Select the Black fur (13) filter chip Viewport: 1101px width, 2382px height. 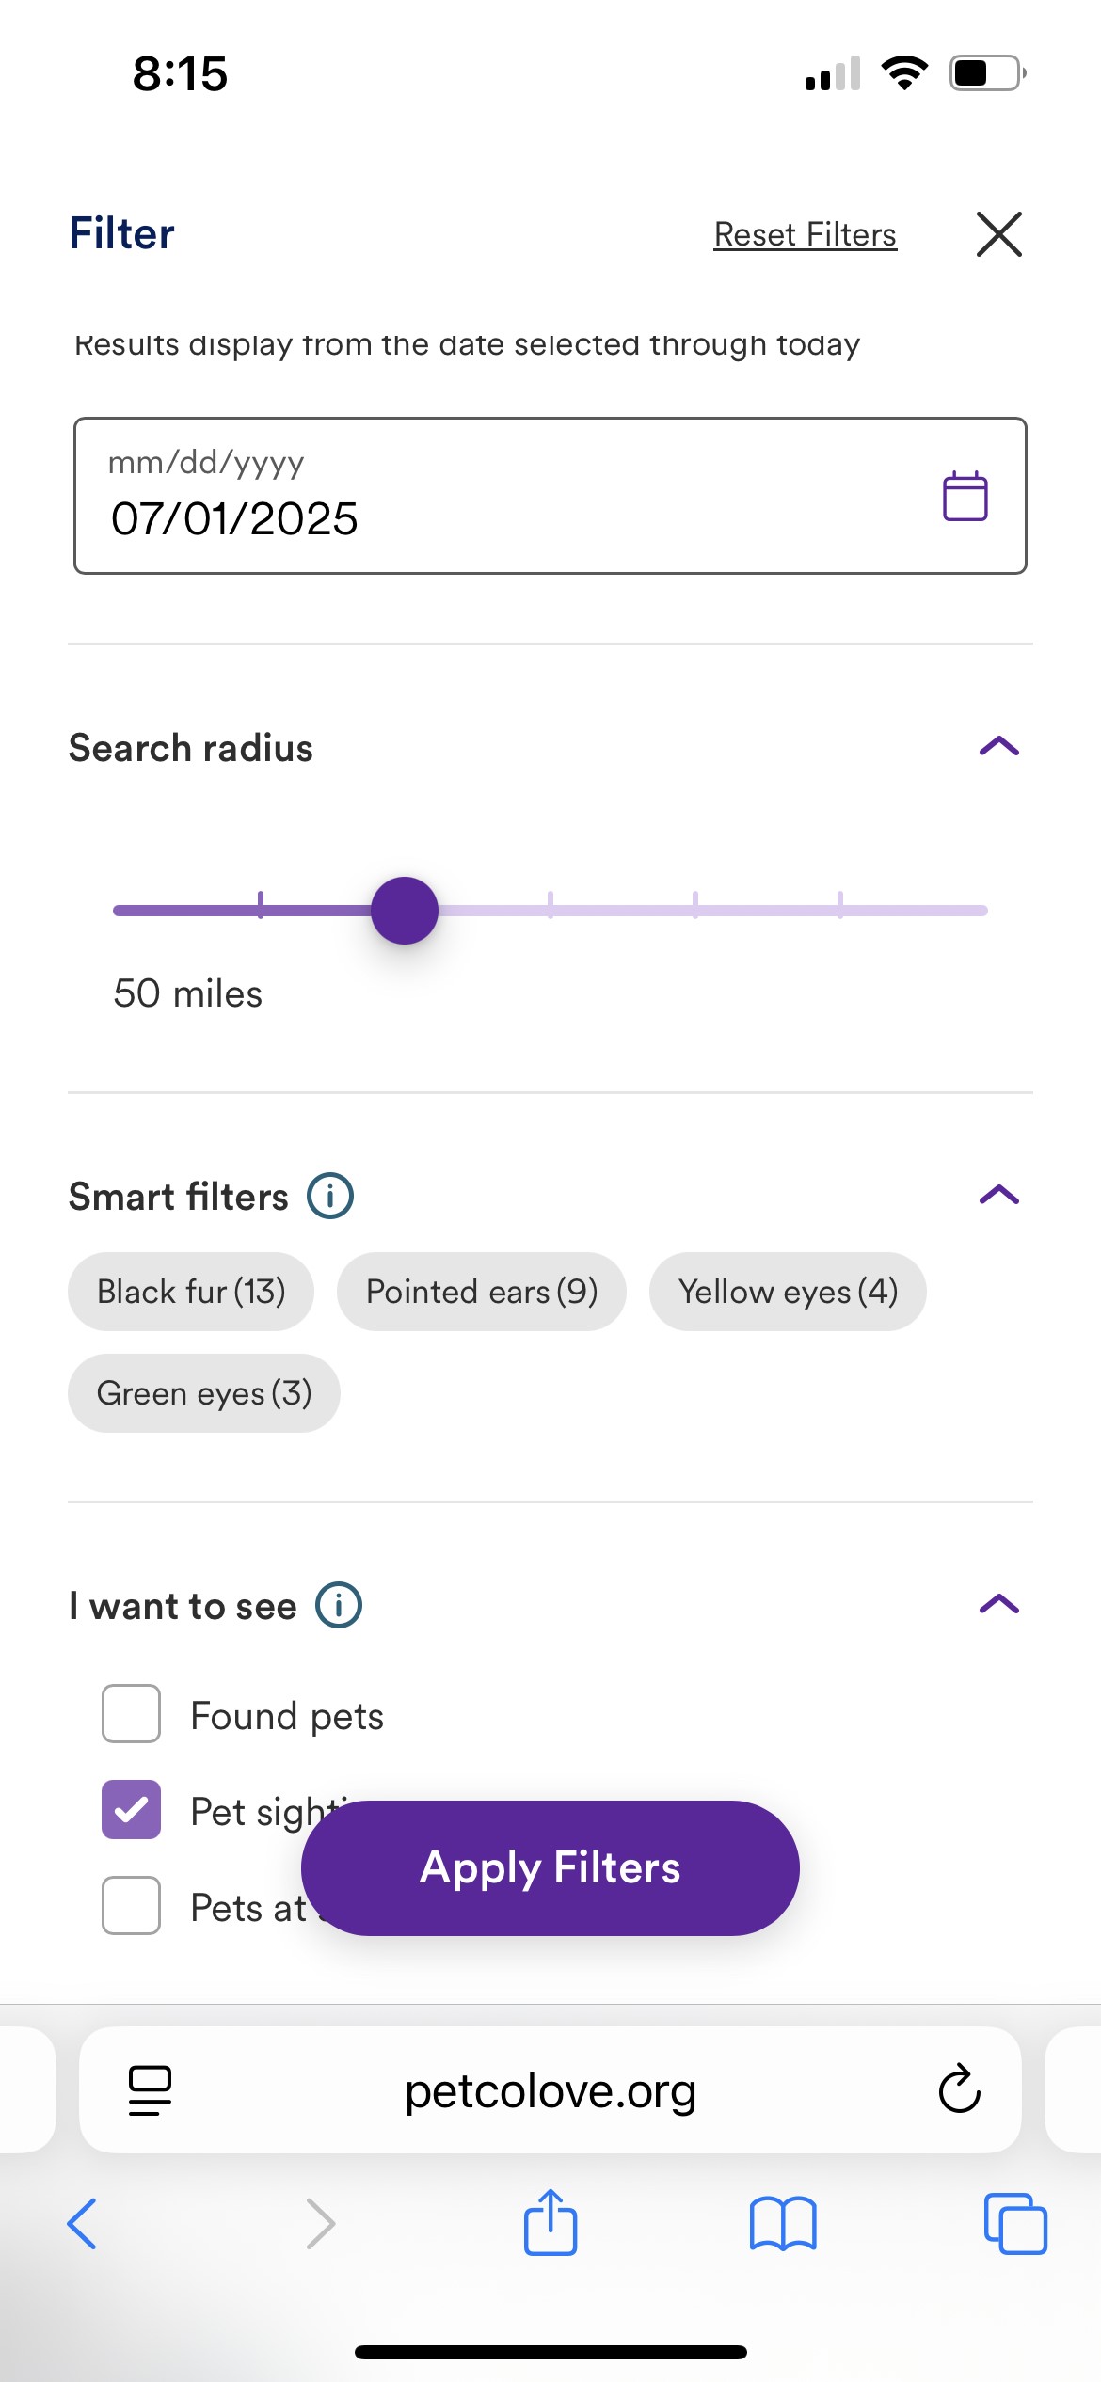191,1292
